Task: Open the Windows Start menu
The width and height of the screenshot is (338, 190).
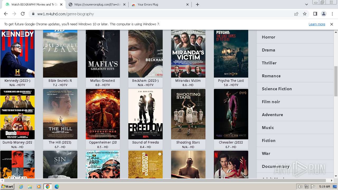Action: 7,186
